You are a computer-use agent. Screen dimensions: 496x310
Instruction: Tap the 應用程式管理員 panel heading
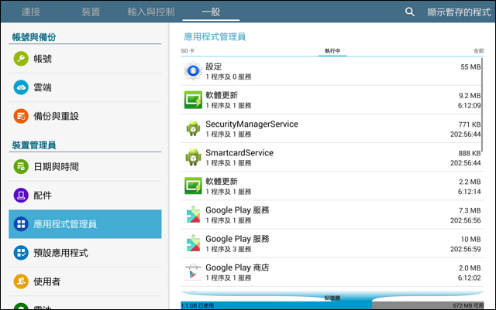point(215,36)
